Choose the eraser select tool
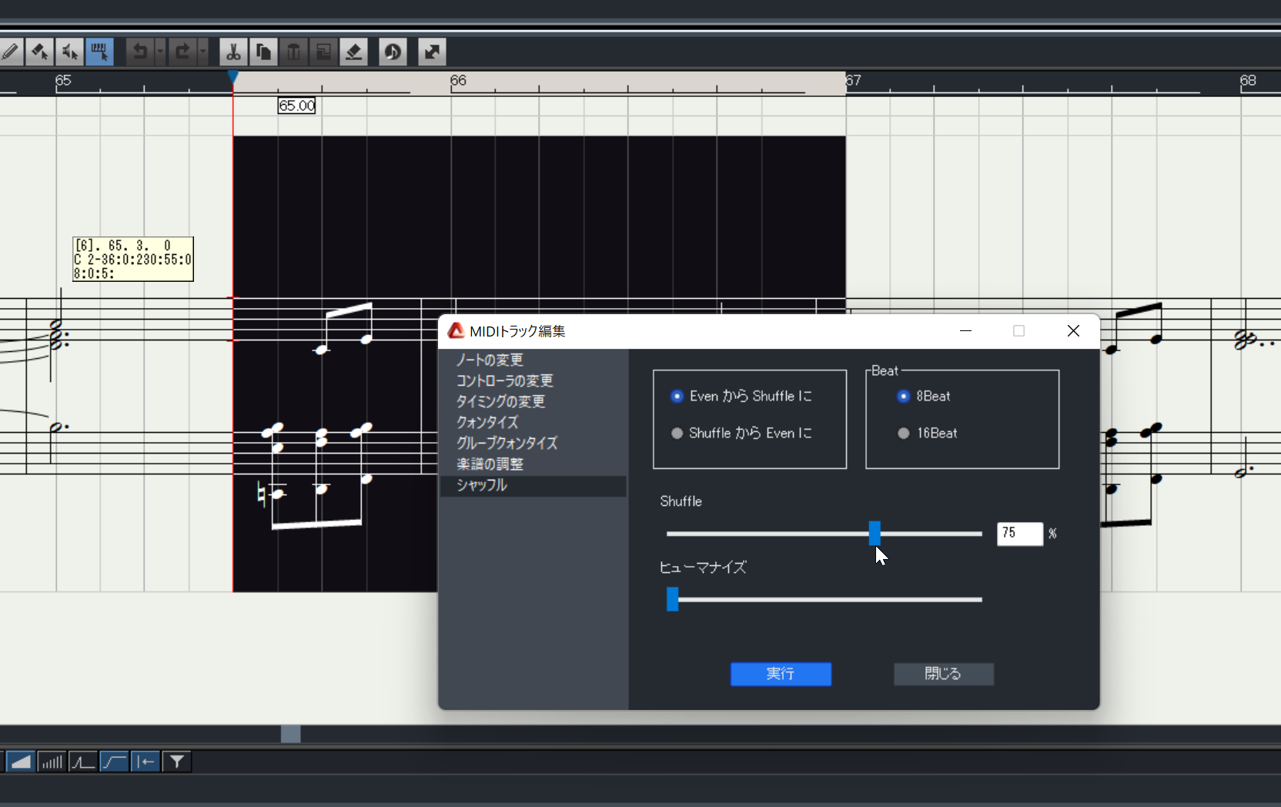Image resolution: width=1281 pixels, height=807 pixels. (x=39, y=52)
